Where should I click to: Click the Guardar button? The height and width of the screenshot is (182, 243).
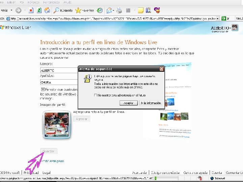[49, 151]
